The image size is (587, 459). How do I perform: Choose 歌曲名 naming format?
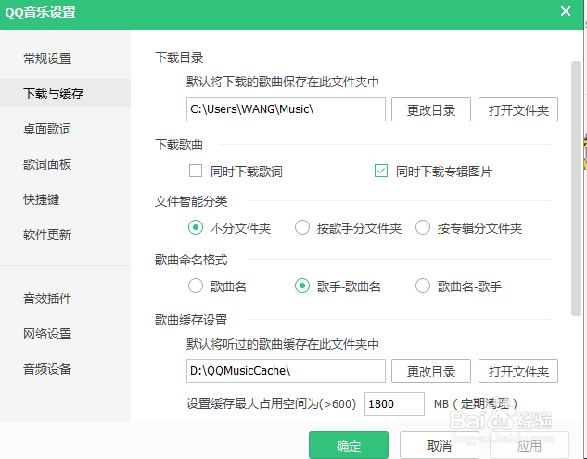[196, 286]
